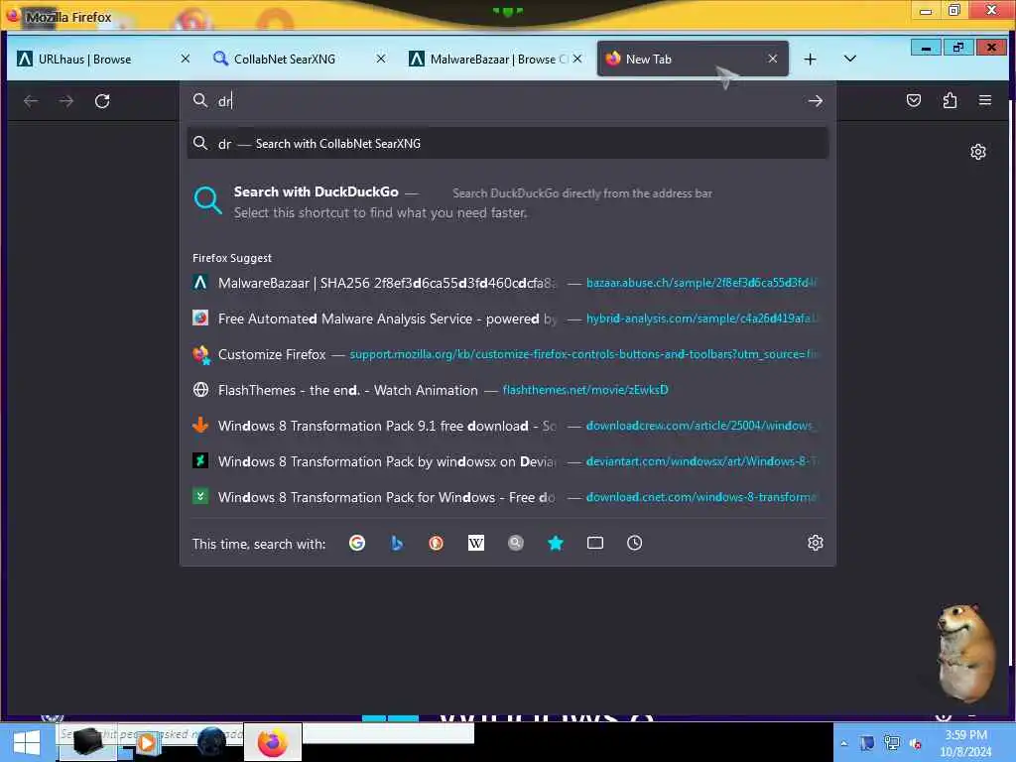Open Windows 8 Transformation Pack cnet suggestion
This screenshot has height=762, width=1016.
507,497
